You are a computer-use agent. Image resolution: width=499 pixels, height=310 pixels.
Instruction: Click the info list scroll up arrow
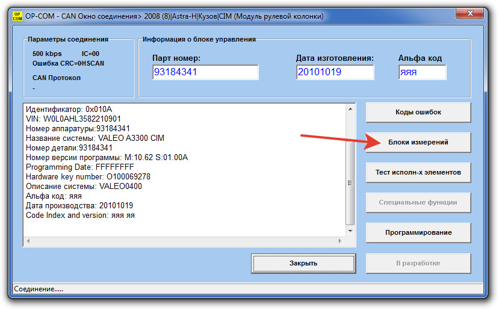point(350,109)
